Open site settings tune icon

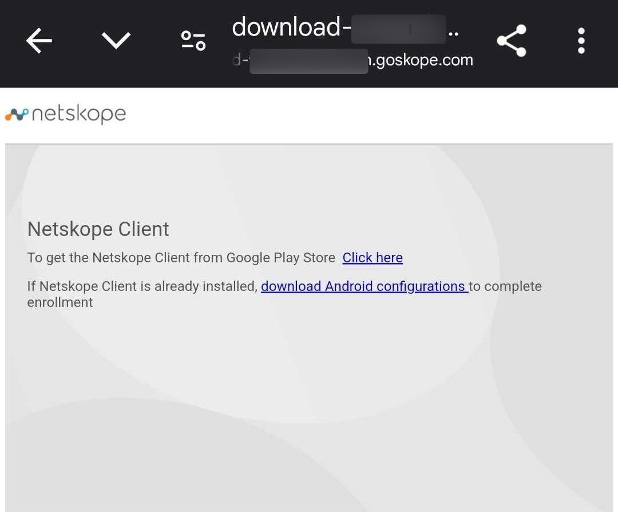[x=193, y=41]
